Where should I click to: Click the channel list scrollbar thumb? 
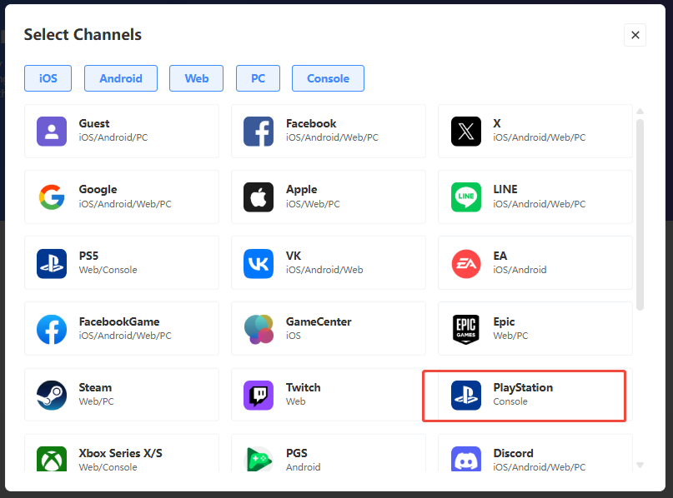pos(640,214)
